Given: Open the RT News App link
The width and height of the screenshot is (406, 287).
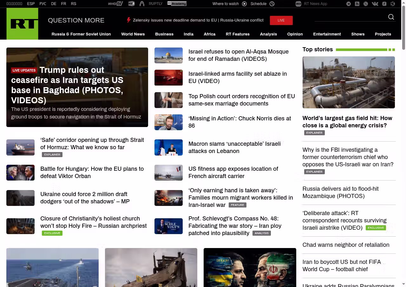Looking at the screenshot, I should click(315, 4).
